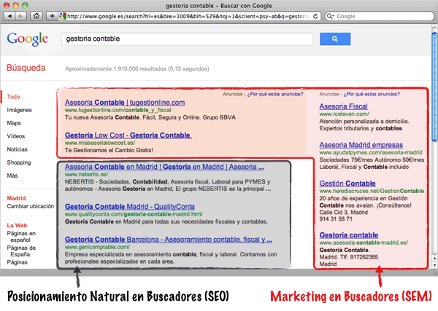The image size is (438, 311).
Task: Select the Maps filter
Action: pyautogui.click(x=14, y=123)
